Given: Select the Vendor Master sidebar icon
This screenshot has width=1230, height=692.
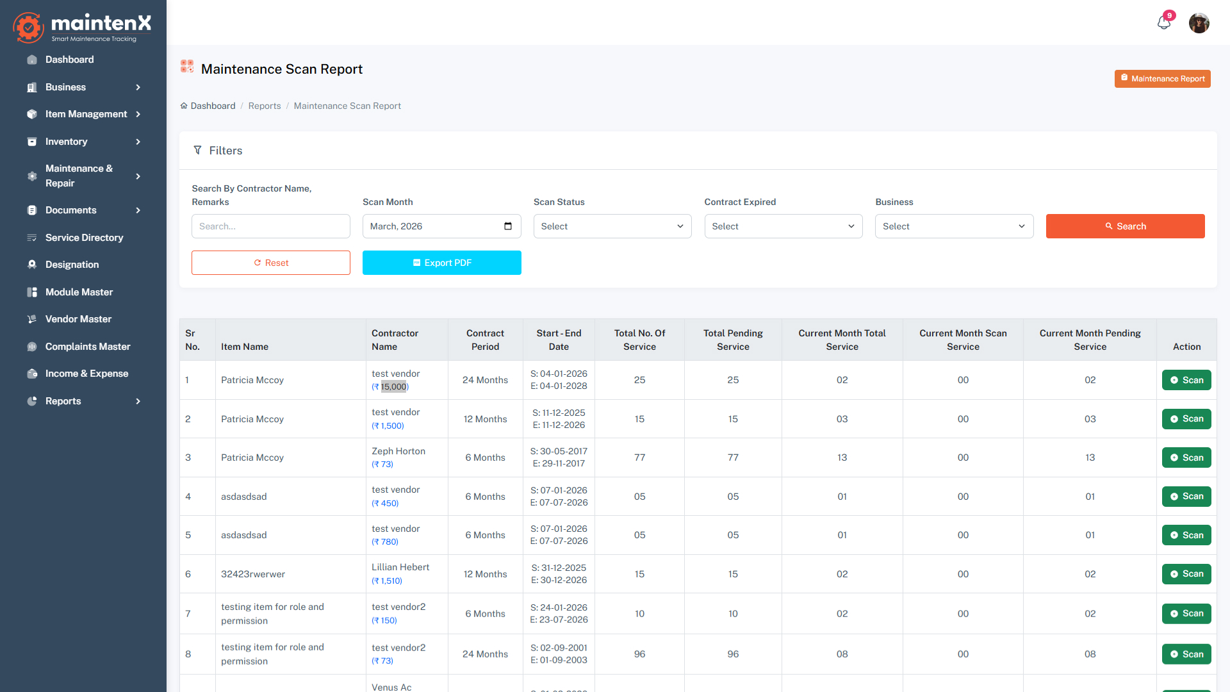Looking at the screenshot, I should pos(32,318).
